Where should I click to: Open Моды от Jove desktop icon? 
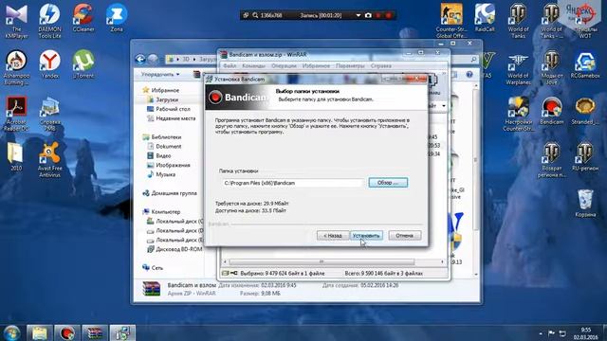551,67
